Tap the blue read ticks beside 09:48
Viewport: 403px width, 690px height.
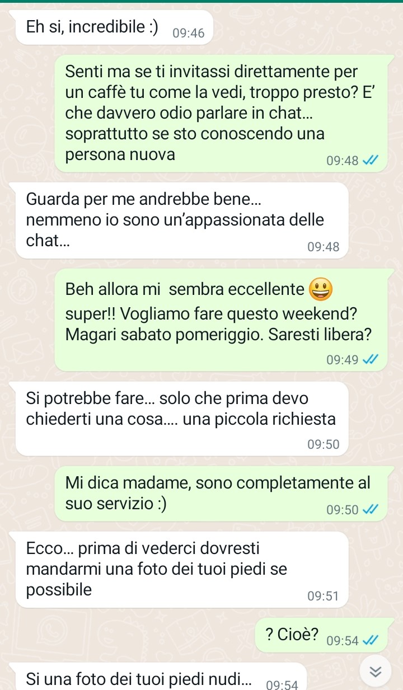pos(371,161)
